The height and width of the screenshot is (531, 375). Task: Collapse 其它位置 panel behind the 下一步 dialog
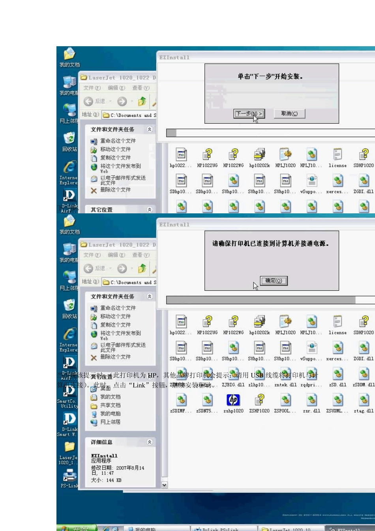coord(150,210)
